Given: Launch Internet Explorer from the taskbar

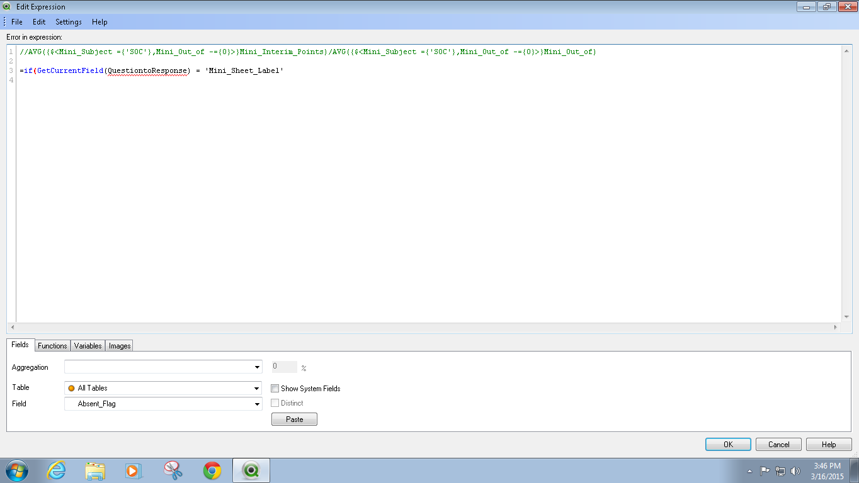Looking at the screenshot, I should click(56, 470).
